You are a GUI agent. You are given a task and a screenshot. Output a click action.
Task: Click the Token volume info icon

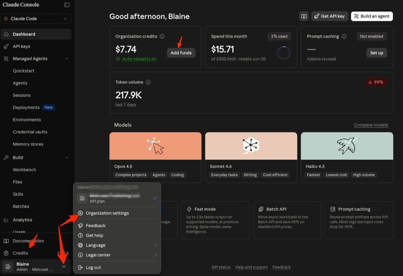(148, 82)
